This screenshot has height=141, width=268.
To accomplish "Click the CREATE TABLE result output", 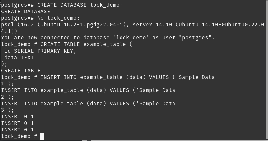I will click(21, 71).
